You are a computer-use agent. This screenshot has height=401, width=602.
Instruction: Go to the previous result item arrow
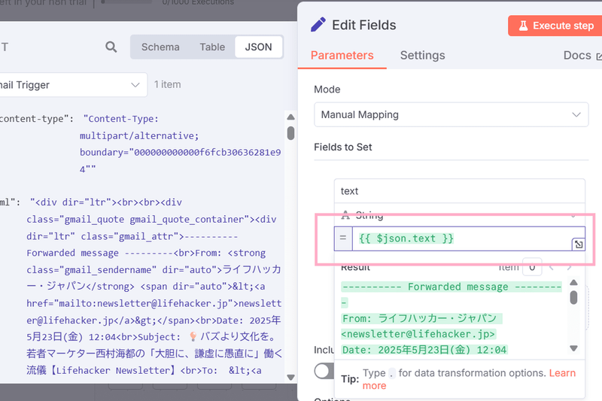point(550,266)
